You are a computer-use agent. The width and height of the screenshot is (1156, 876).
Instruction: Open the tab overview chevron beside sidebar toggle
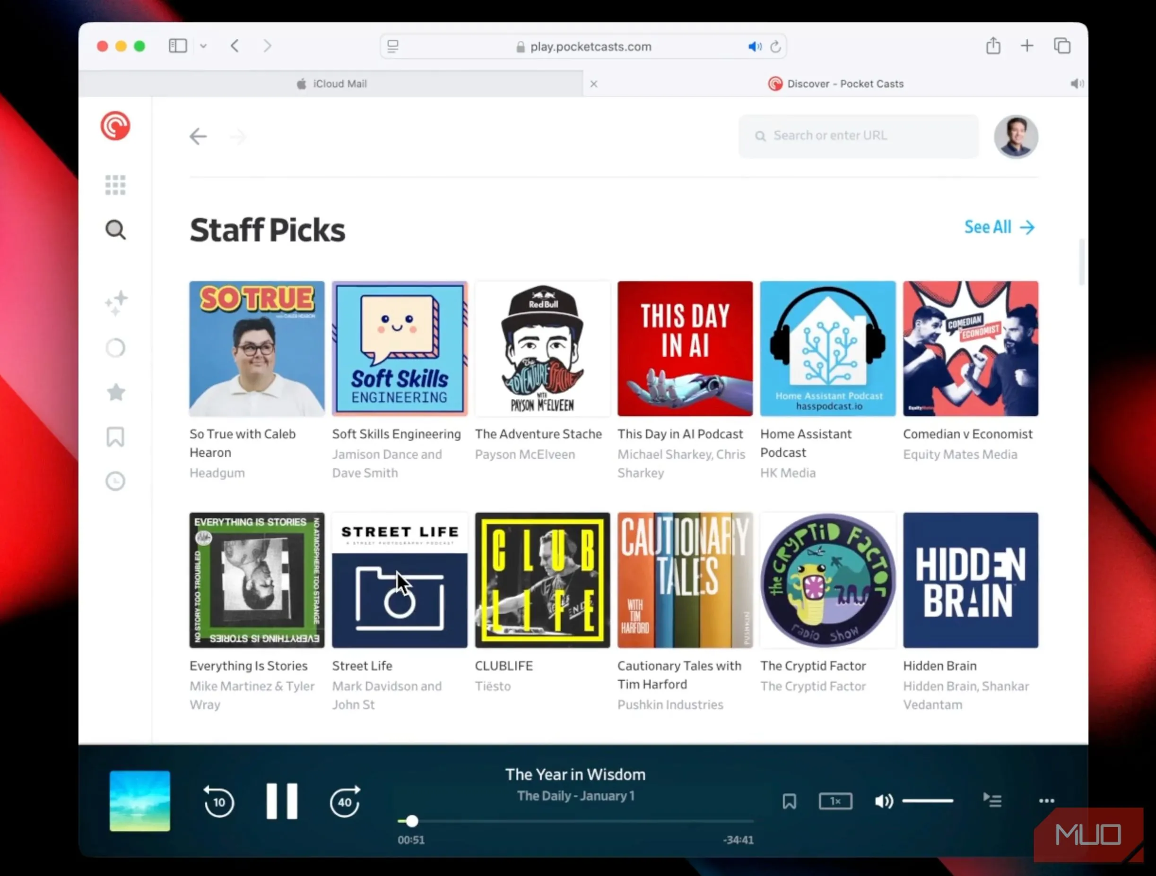tap(203, 46)
